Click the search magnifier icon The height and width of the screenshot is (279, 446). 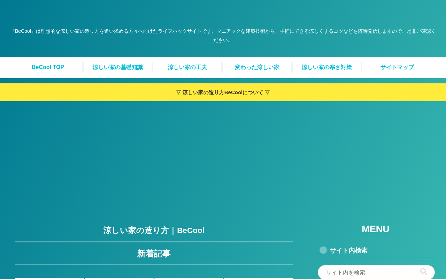tap(423, 272)
